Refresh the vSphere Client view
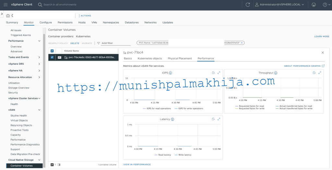This screenshot has height=170, width=332. tap(247, 5)
